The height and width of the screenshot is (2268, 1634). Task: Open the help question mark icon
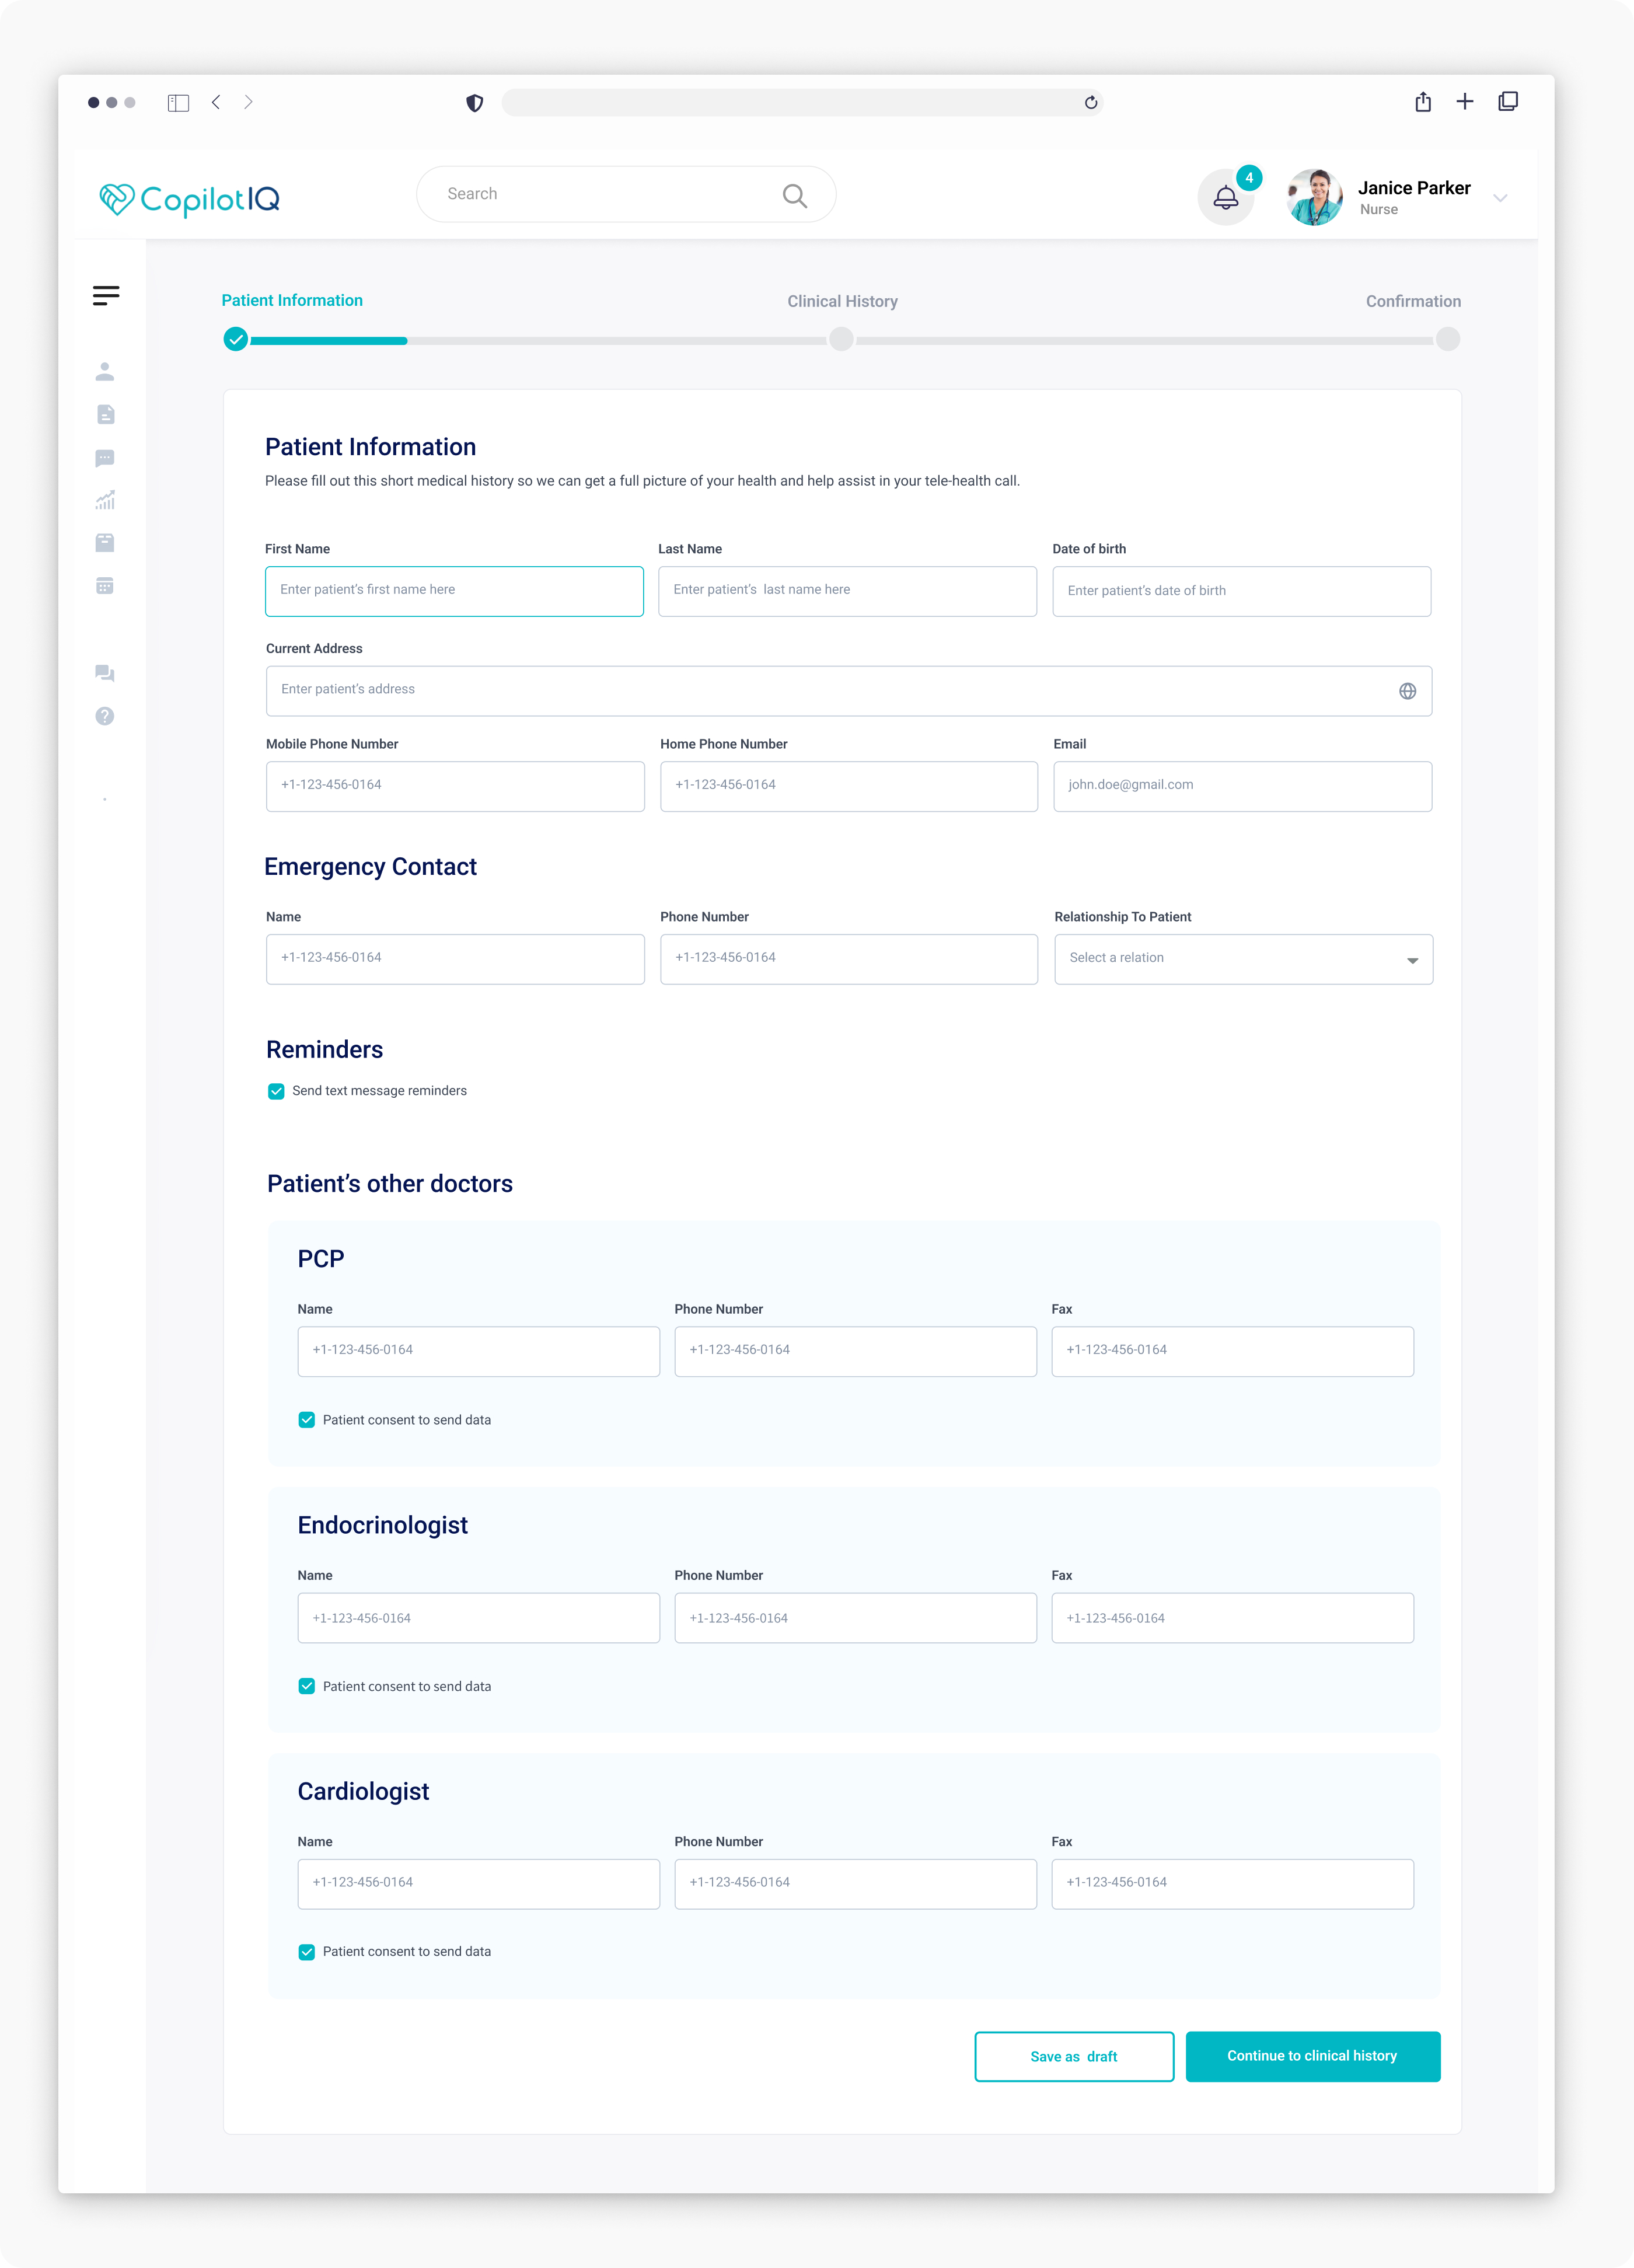pos(105,716)
